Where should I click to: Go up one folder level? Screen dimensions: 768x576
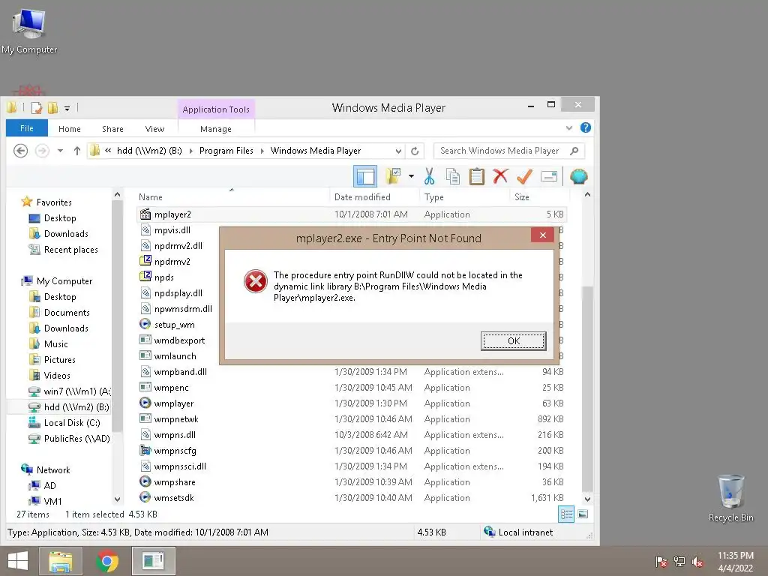click(77, 151)
